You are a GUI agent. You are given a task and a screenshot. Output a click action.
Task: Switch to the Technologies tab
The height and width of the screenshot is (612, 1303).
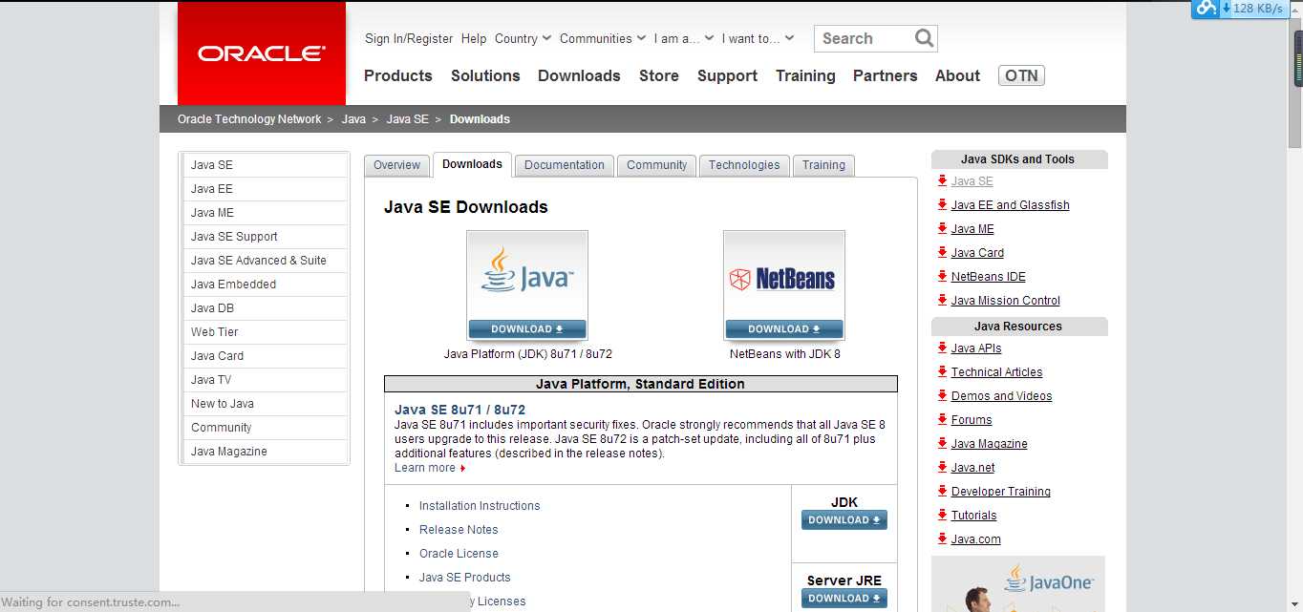tap(744, 165)
